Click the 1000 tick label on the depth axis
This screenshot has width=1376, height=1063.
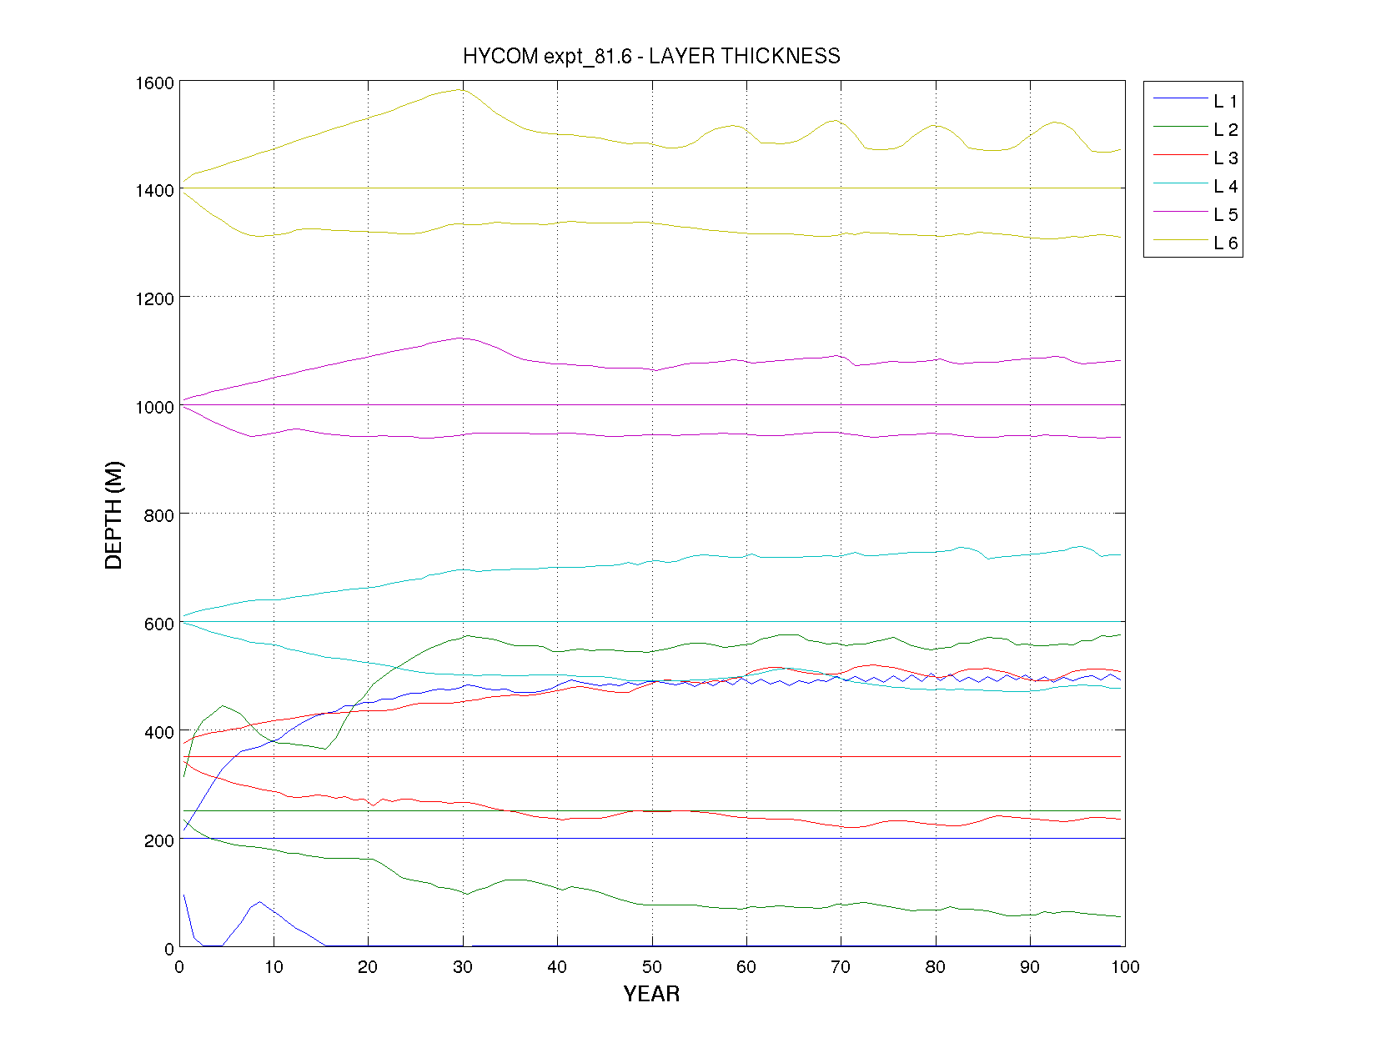click(154, 407)
